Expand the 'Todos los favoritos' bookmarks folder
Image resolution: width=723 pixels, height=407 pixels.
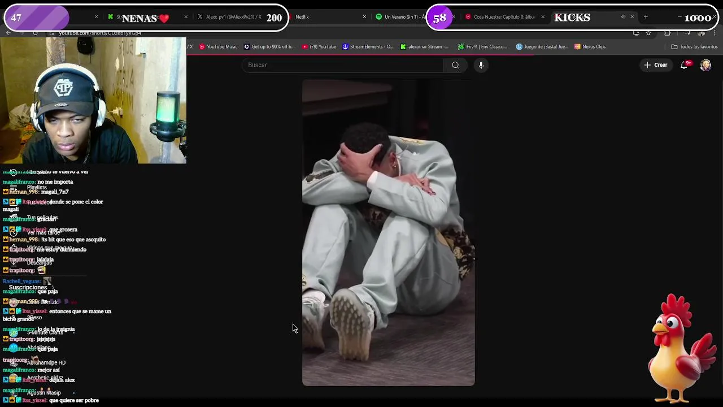pos(694,47)
